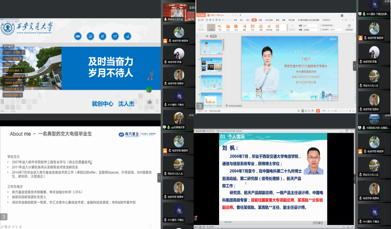Image resolution: width=391 pixels, height=229 pixels.
Task: Click the orange host icon beside 韩丽萍 near XJTU slide
Action: (165, 41)
